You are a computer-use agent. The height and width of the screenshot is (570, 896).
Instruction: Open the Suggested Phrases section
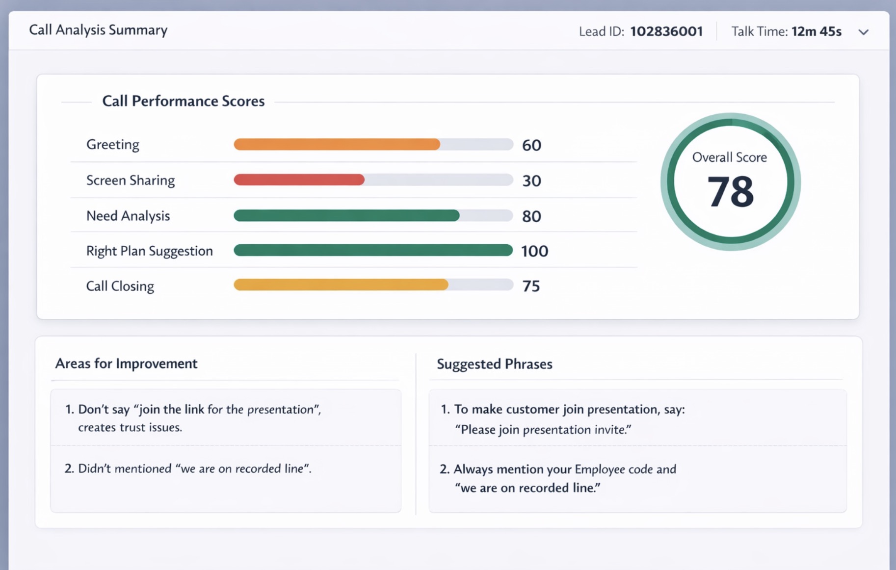tap(494, 364)
